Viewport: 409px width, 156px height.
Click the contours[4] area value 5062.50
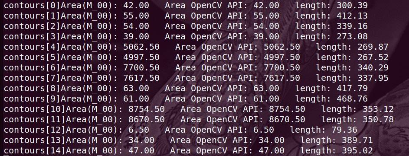pos(141,47)
